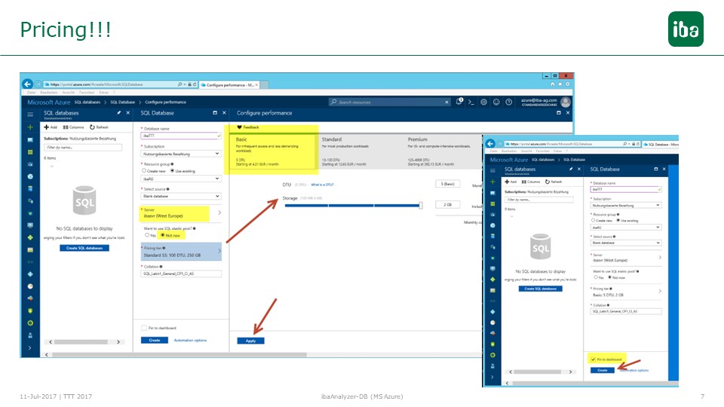Screen dimensions: 724x407
Task: Open Blank database source dropdown in left window
Action: click(x=181, y=196)
